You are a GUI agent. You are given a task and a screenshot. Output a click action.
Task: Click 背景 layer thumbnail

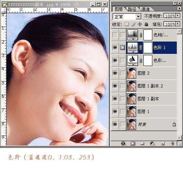(132, 124)
